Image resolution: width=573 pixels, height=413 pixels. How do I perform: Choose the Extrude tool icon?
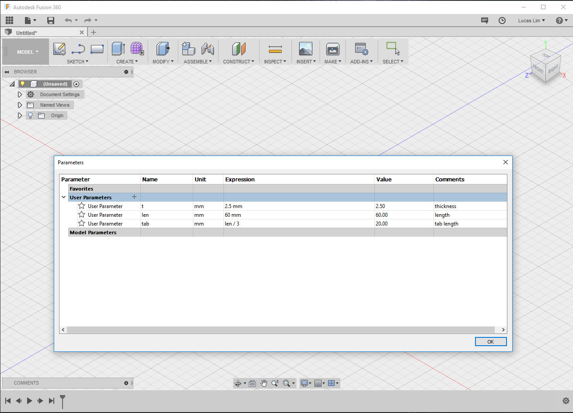(x=119, y=49)
